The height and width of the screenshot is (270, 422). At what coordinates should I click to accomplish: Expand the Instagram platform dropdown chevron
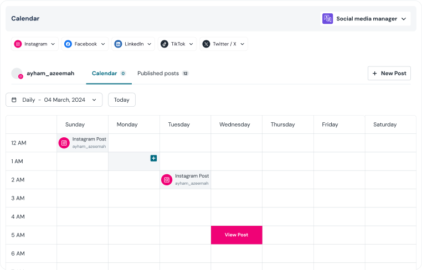(x=53, y=44)
